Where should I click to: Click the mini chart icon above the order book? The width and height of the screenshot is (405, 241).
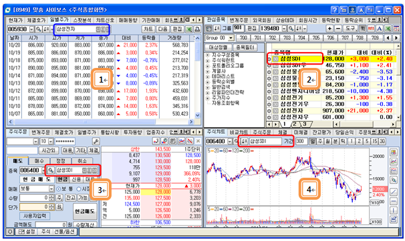(x=182, y=141)
